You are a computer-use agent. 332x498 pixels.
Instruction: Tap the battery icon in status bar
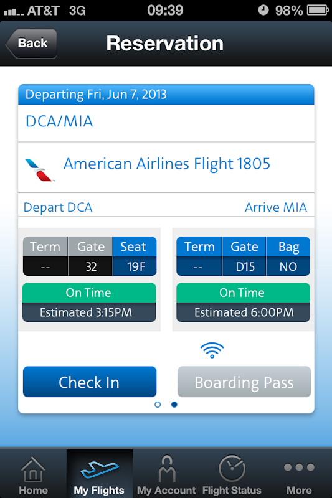(x=318, y=10)
